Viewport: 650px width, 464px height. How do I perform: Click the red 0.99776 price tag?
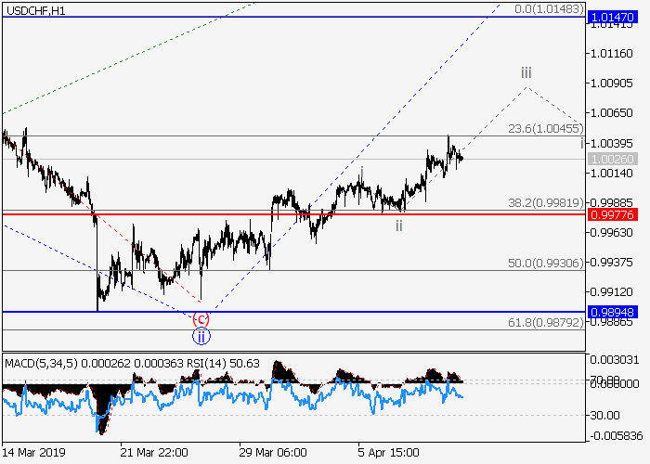(611, 214)
